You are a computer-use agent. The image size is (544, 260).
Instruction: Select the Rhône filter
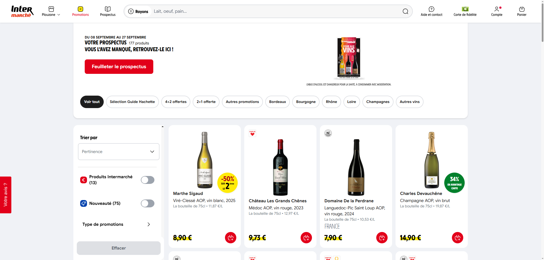pos(331,102)
